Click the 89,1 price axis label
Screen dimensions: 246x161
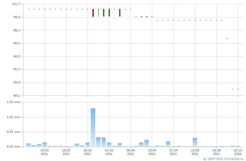pyautogui.click(x=17, y=95)
